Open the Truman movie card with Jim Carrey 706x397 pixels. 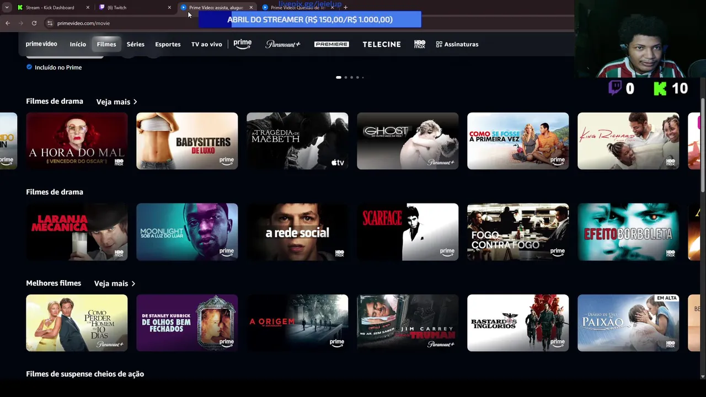coord(408,323)
